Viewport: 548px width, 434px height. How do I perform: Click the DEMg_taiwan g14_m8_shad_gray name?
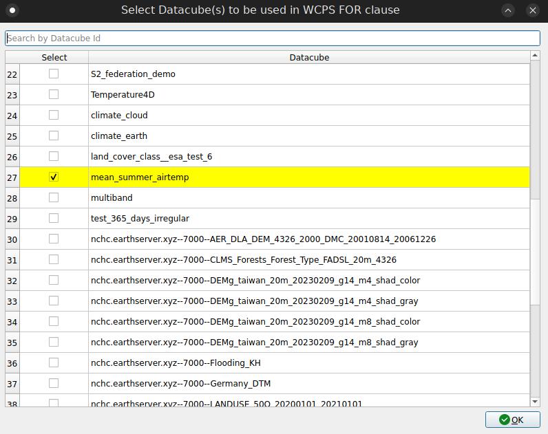click(x=255, y=342)
